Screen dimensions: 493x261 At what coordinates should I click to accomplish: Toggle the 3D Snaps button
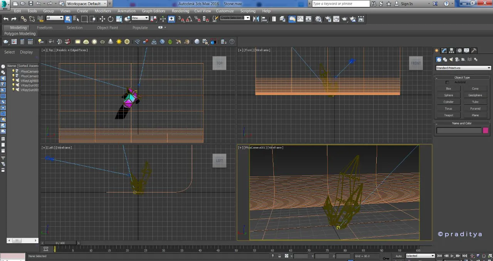180,19
